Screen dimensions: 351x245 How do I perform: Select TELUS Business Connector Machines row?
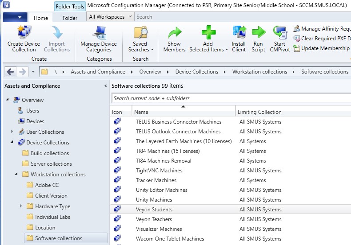point(231,121)
